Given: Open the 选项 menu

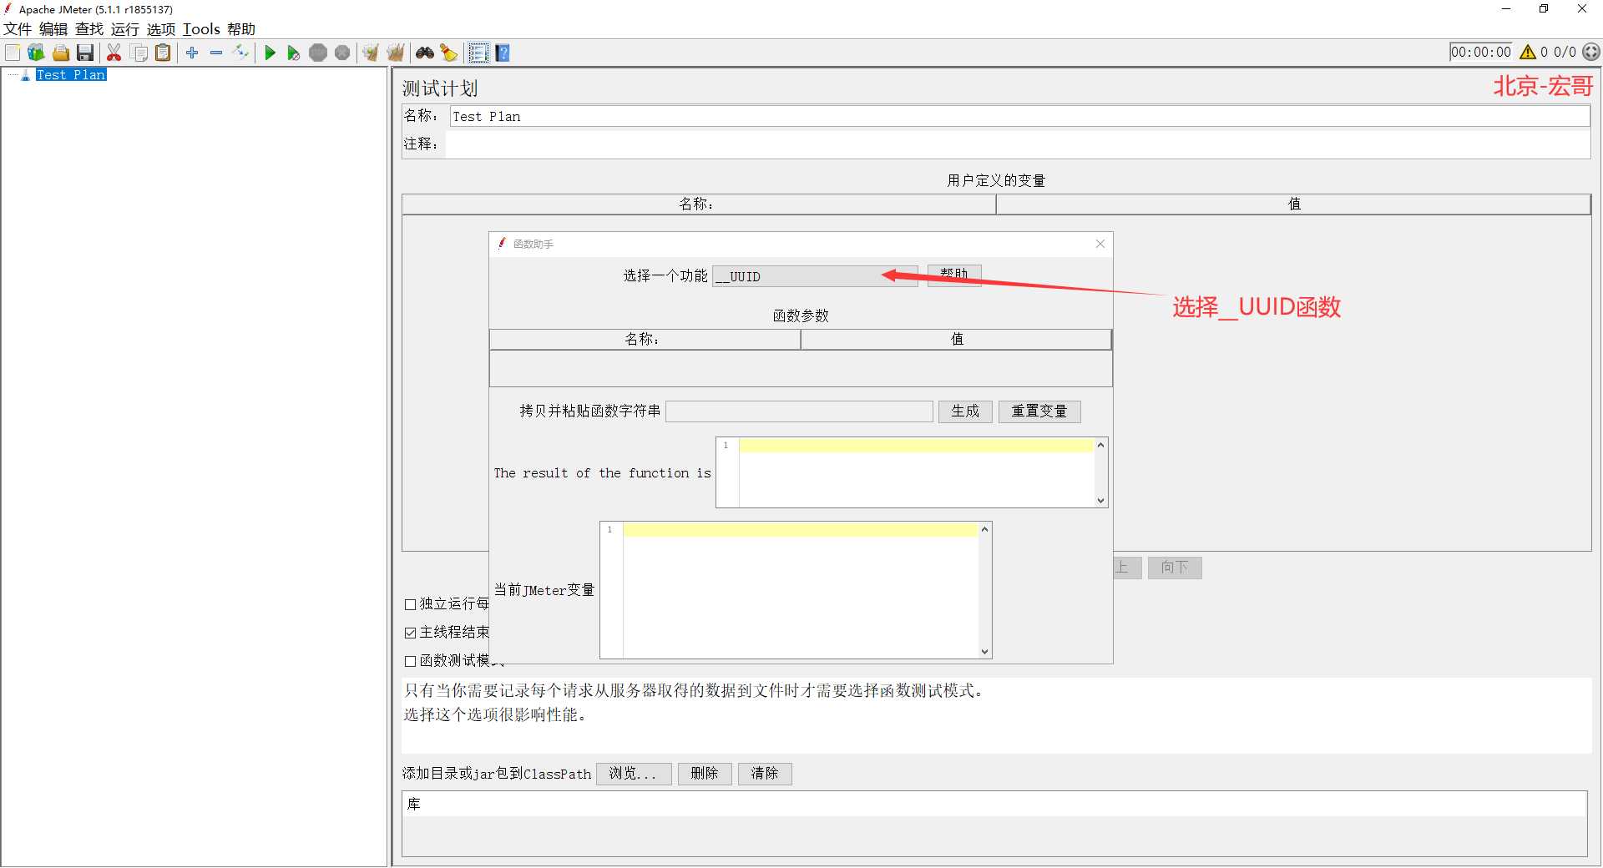Looking at the screenshot, I should 161,29.
